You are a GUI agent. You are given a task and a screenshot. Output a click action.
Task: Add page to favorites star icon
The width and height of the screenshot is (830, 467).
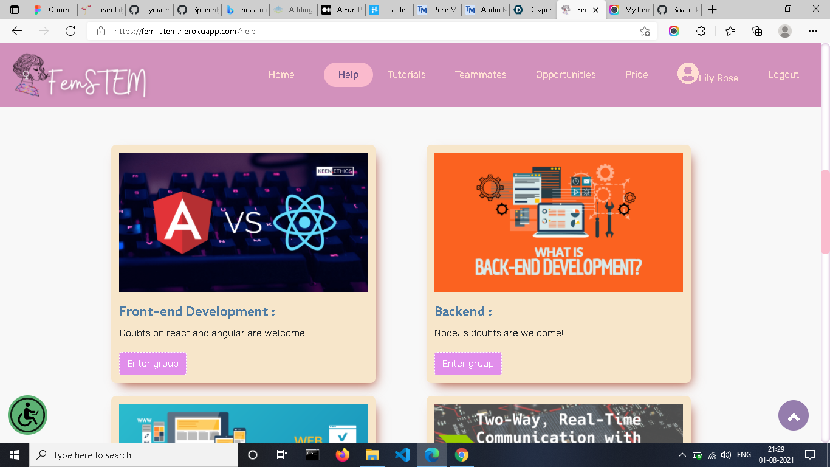[x=645, y=31]
